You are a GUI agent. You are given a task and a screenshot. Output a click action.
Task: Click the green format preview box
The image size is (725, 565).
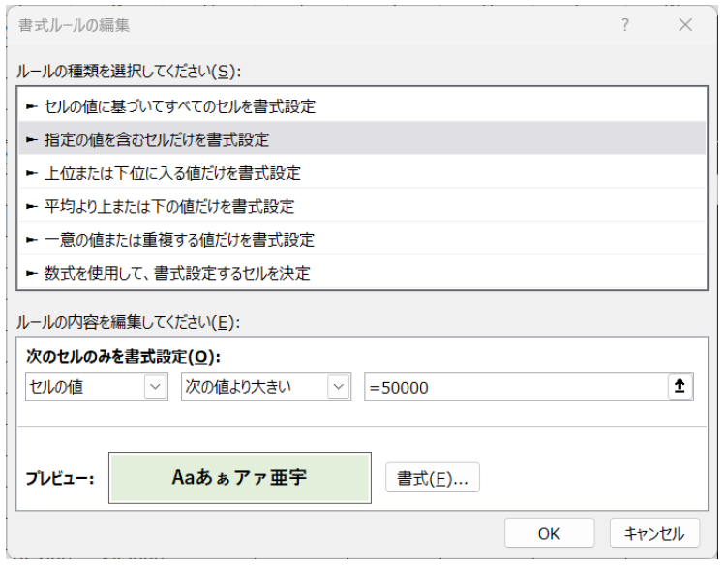coord(240,478)
